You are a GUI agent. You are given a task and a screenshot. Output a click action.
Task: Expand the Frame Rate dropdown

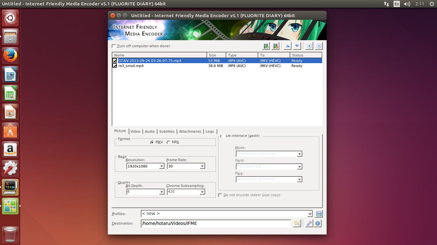click(202, 166)
